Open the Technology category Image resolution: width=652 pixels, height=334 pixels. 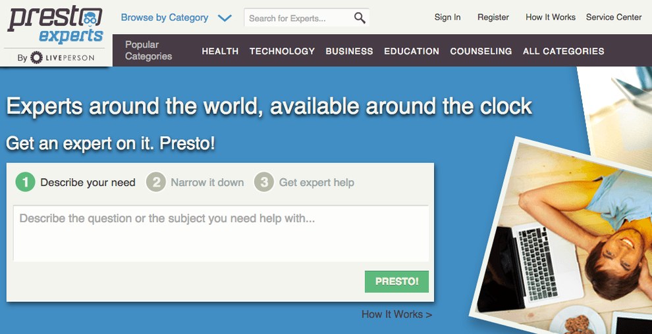282,51
